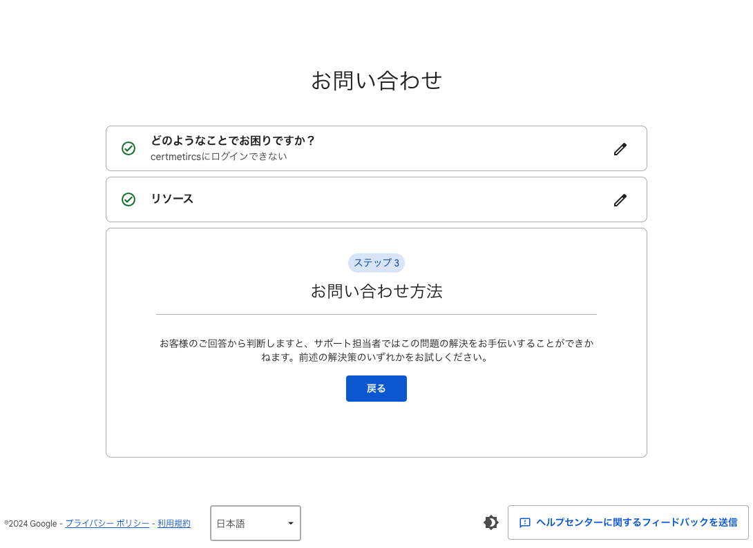Click the お問い合わせ方法 heading
The width and height of the screenshot is (753, 548).
tap(376, 291)
